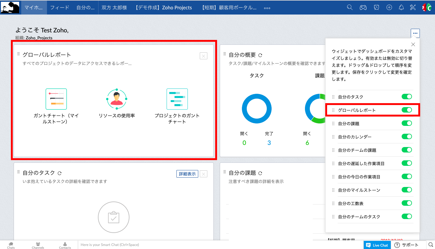Toggle the 自分の工数表 switch
This screenshot has width=435, height=249.
(407, 203)
